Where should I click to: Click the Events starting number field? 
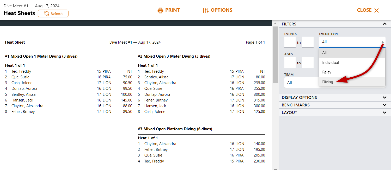290,42
